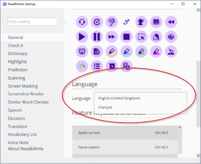Toggle the headphones-with-document Audio Maker icon

point(171,37)
